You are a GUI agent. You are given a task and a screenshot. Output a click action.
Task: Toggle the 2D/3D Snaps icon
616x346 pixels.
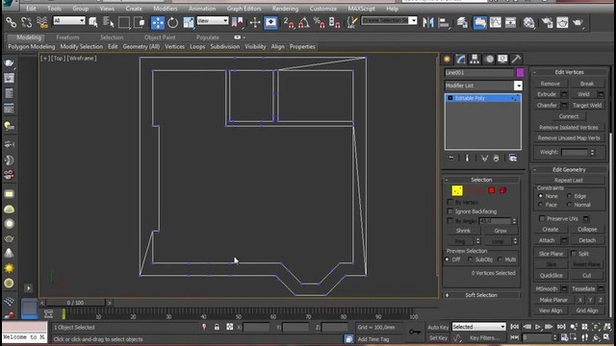289,23
